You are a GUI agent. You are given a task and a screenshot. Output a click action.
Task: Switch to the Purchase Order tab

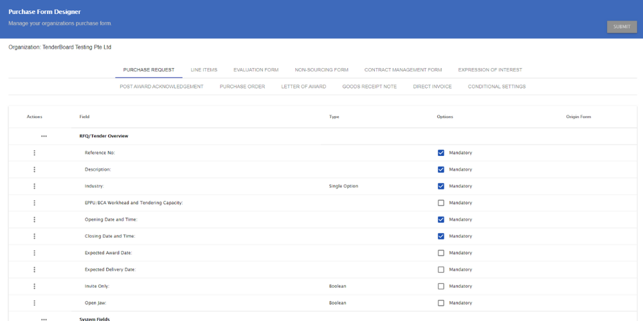(x=242, y=87)
